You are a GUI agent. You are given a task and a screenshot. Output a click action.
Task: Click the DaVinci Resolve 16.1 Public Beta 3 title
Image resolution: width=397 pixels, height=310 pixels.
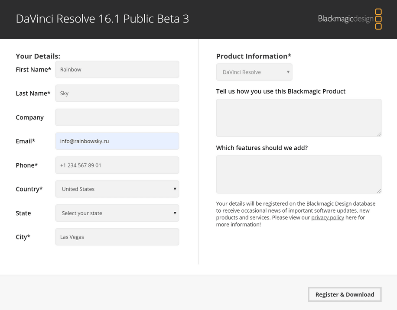(x=102, y=19)
